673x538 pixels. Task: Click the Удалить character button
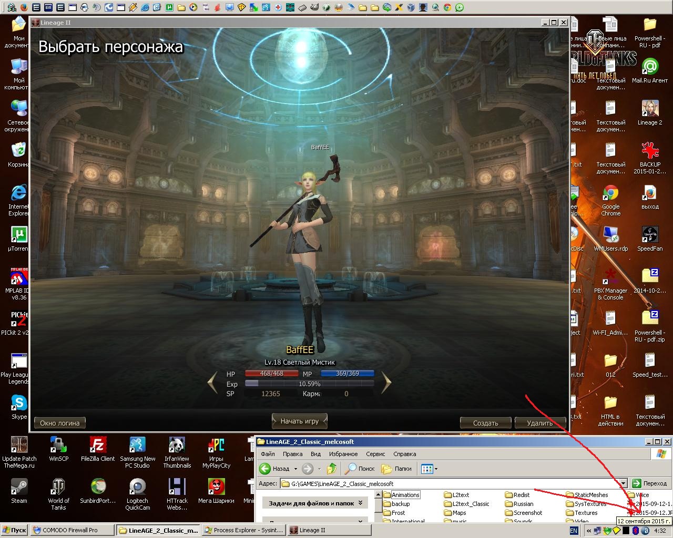coord(539,423)
